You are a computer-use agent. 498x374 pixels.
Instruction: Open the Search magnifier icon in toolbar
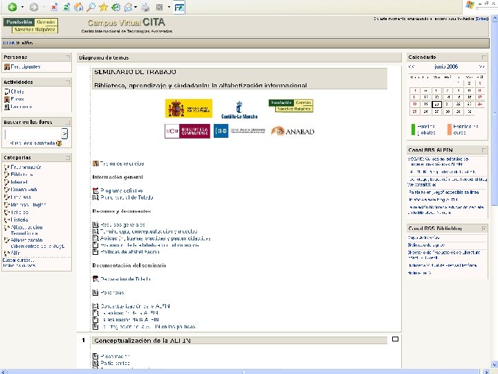tap(91, 7)
